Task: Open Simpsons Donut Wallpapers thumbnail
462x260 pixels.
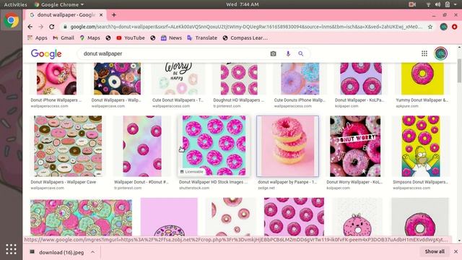Action: coord(421,146)
